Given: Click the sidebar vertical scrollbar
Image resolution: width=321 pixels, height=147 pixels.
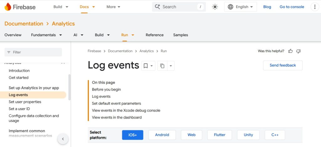Looking at the screenshot, I should pos(69,87).
